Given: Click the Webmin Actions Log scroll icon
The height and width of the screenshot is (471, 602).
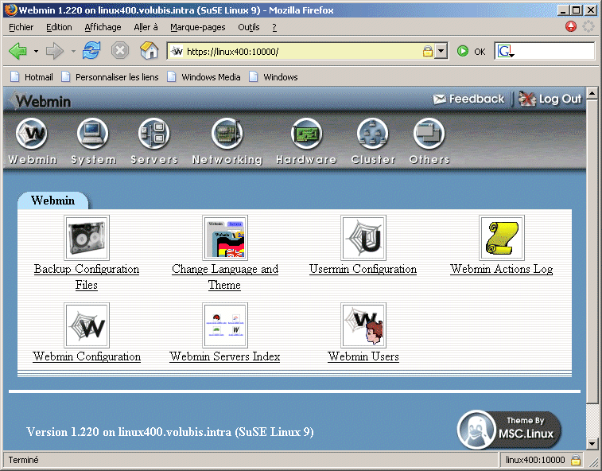Looking at the screenshot, I should 502,238.
